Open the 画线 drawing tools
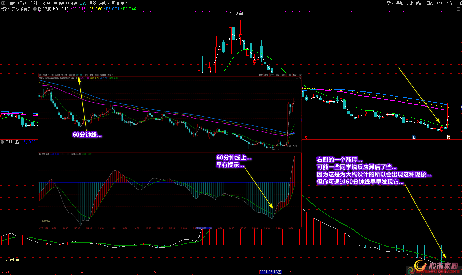The width and height of the screenshot is (462, 275). point(430,3)
